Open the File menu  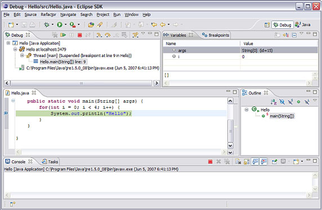pos(7,15)
